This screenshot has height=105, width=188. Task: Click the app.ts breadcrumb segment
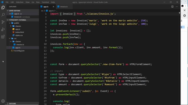point(51,11)
